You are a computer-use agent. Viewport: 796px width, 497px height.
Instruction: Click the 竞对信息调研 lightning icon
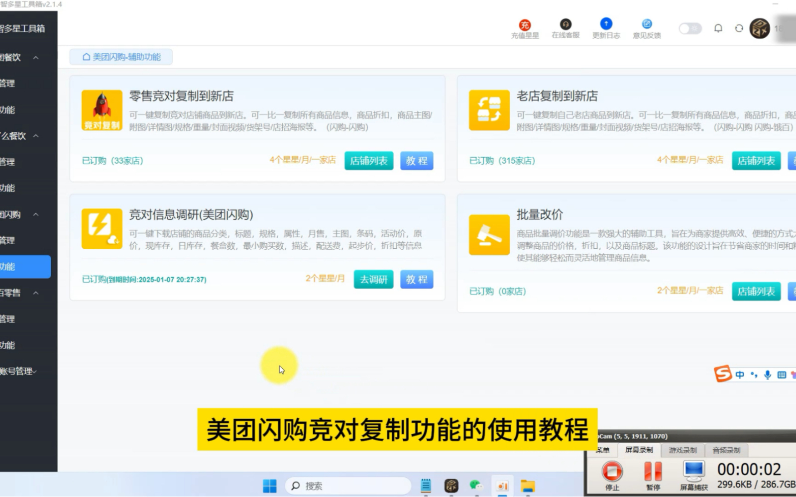[x=102, y=228]
